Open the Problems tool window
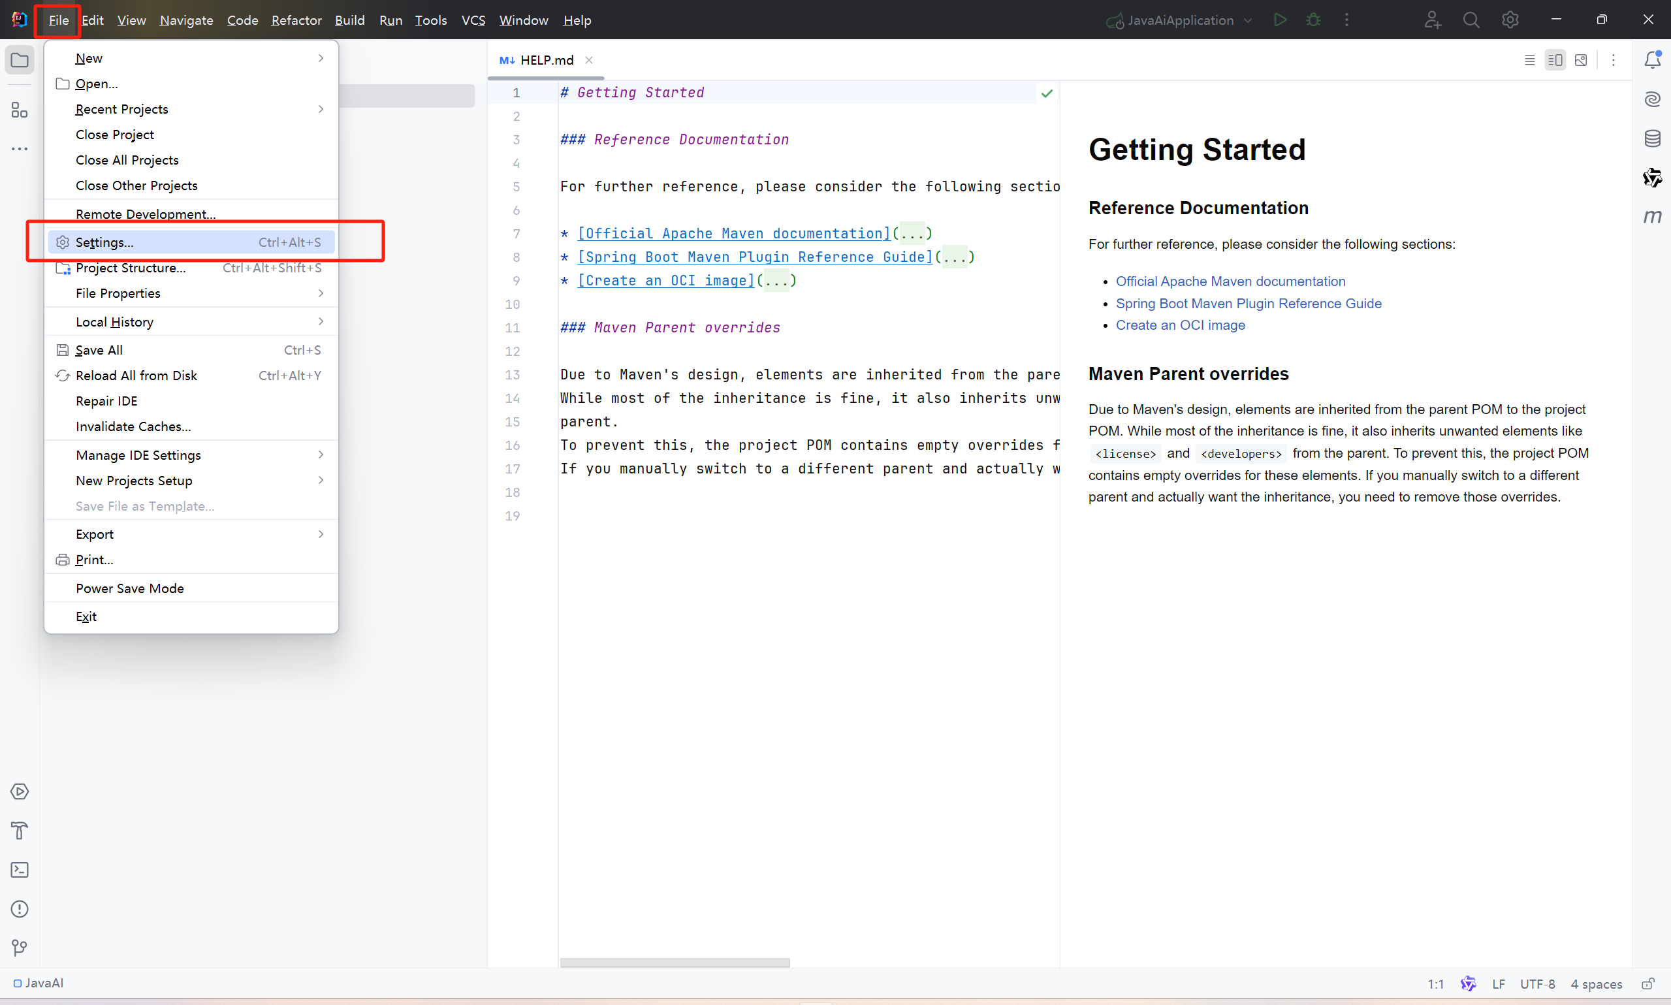Screen dimensions: 1671x1005 coord(20,909)
